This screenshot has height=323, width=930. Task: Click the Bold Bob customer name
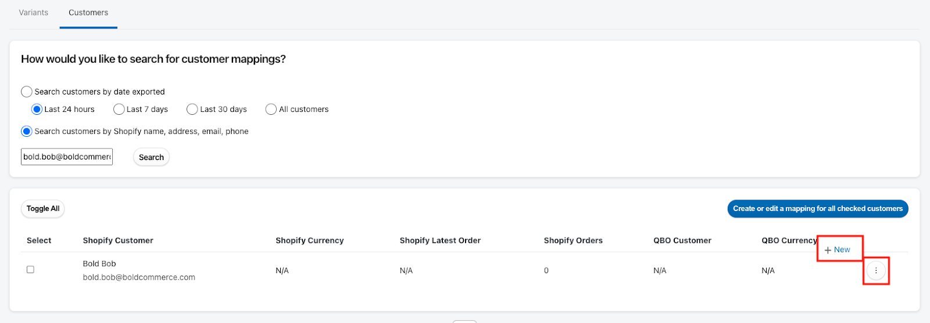(x=99, y=264)
